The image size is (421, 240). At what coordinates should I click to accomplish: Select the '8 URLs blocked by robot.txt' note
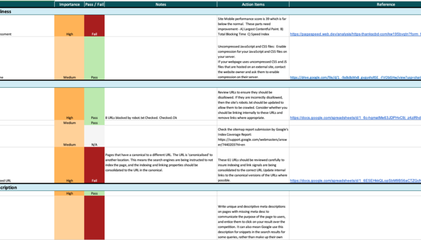[161, 104]
